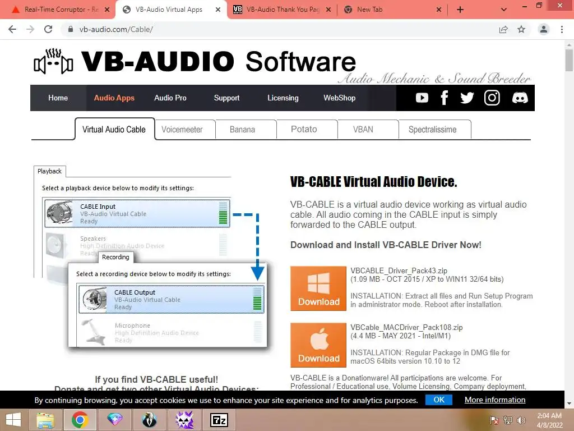Open the VB-Audio YouTube channel icon
Image resolution: width=574 pixels, height=431 pixels.
click(x=422, y=98)
